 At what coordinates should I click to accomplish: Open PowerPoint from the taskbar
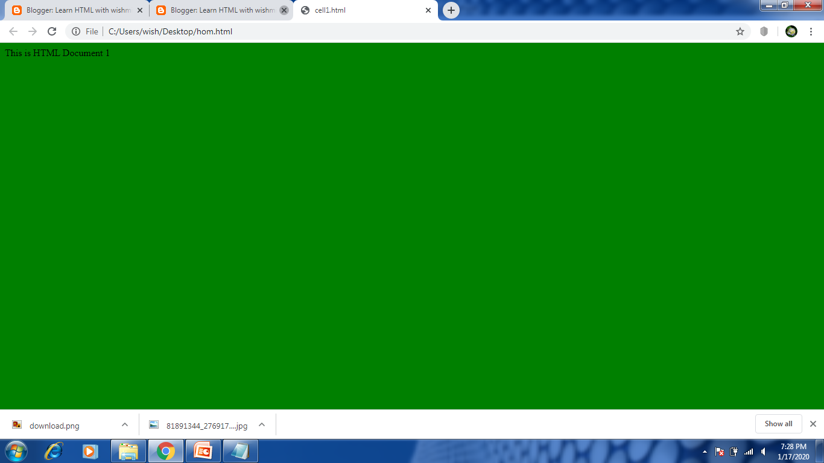(203, 450)
